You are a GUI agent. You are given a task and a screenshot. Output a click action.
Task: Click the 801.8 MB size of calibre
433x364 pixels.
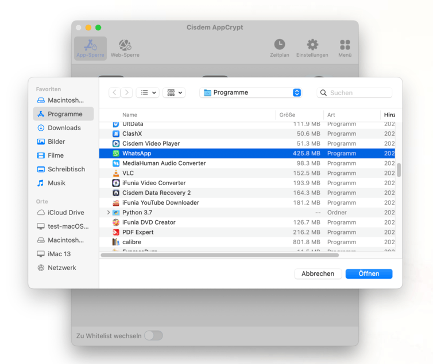click(307, 242)
